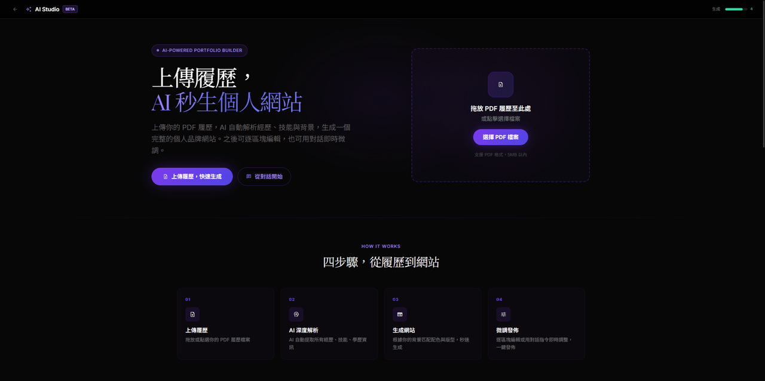
Task: Click the 支援 PDF 格式 size note
Action: pos(501,155)
